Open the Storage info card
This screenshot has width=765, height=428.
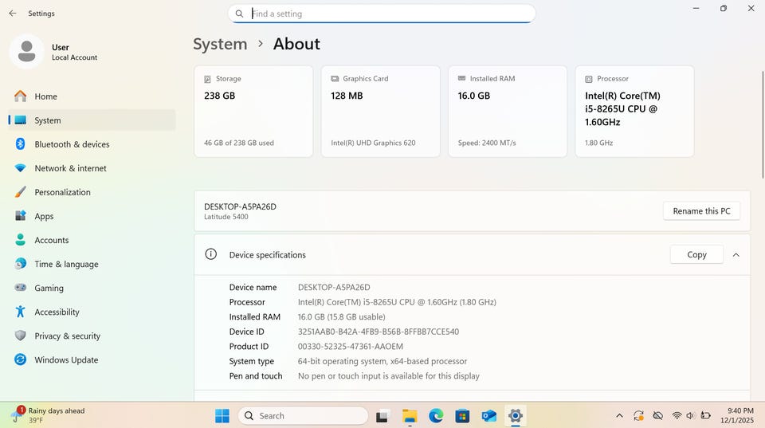tap(253, 111)
